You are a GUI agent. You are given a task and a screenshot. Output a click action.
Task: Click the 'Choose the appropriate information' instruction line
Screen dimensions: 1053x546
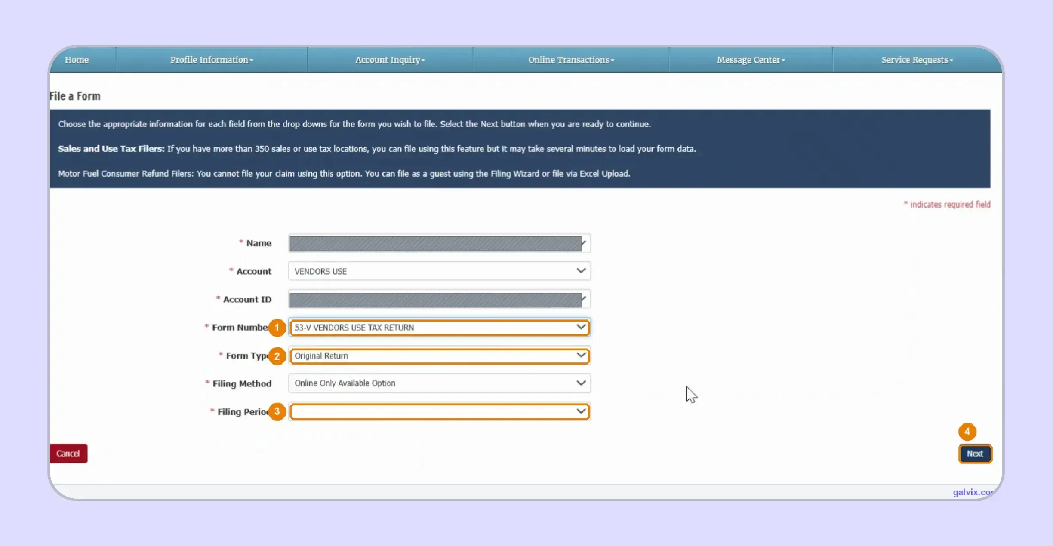354,124
